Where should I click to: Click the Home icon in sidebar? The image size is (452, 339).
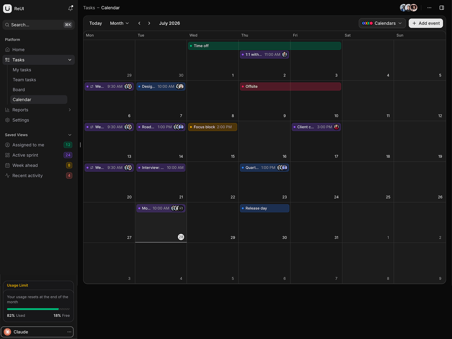click(8, 50)
